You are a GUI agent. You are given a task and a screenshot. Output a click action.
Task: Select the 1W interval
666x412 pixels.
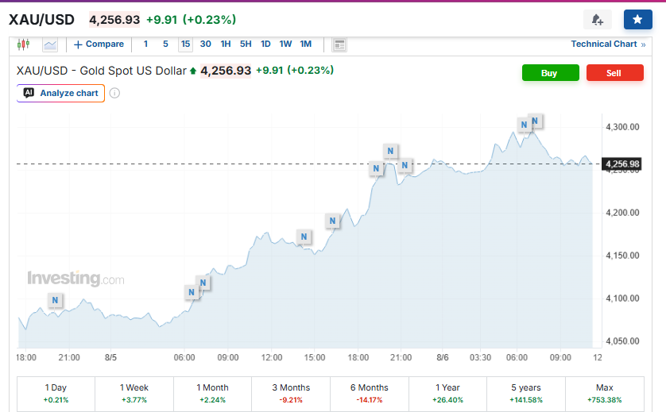(x=285, y=44)
